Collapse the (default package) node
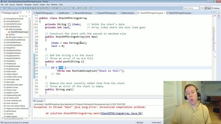The image size is (221, 124). pos(5,29)
